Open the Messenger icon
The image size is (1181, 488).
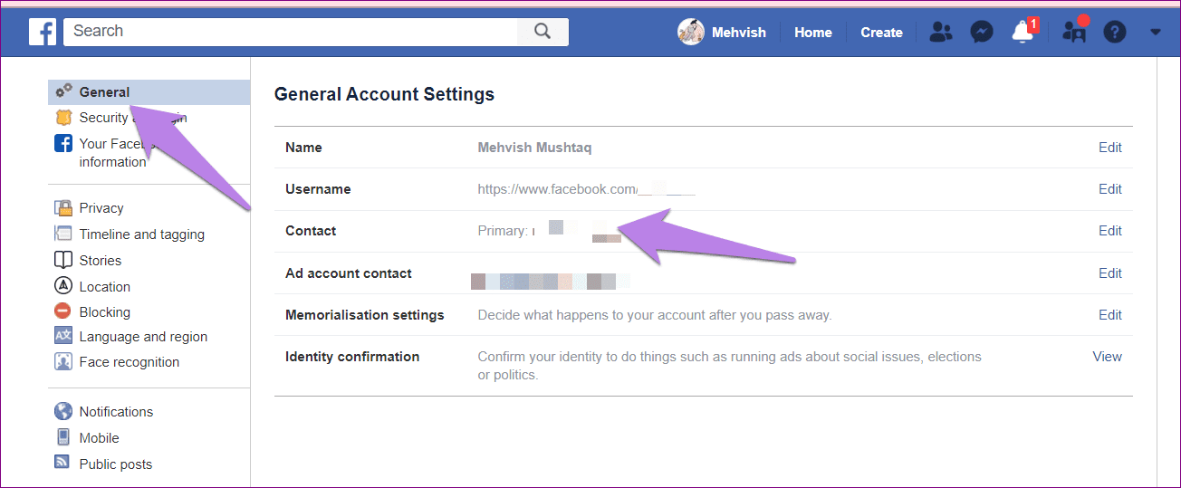point(982,33)
